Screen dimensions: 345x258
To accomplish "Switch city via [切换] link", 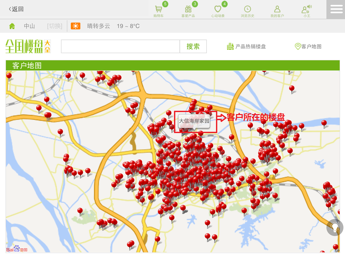I will click(55, 26).
